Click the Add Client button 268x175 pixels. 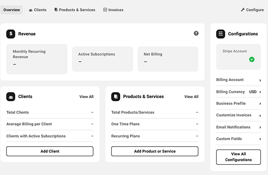[x=50, y=151]
